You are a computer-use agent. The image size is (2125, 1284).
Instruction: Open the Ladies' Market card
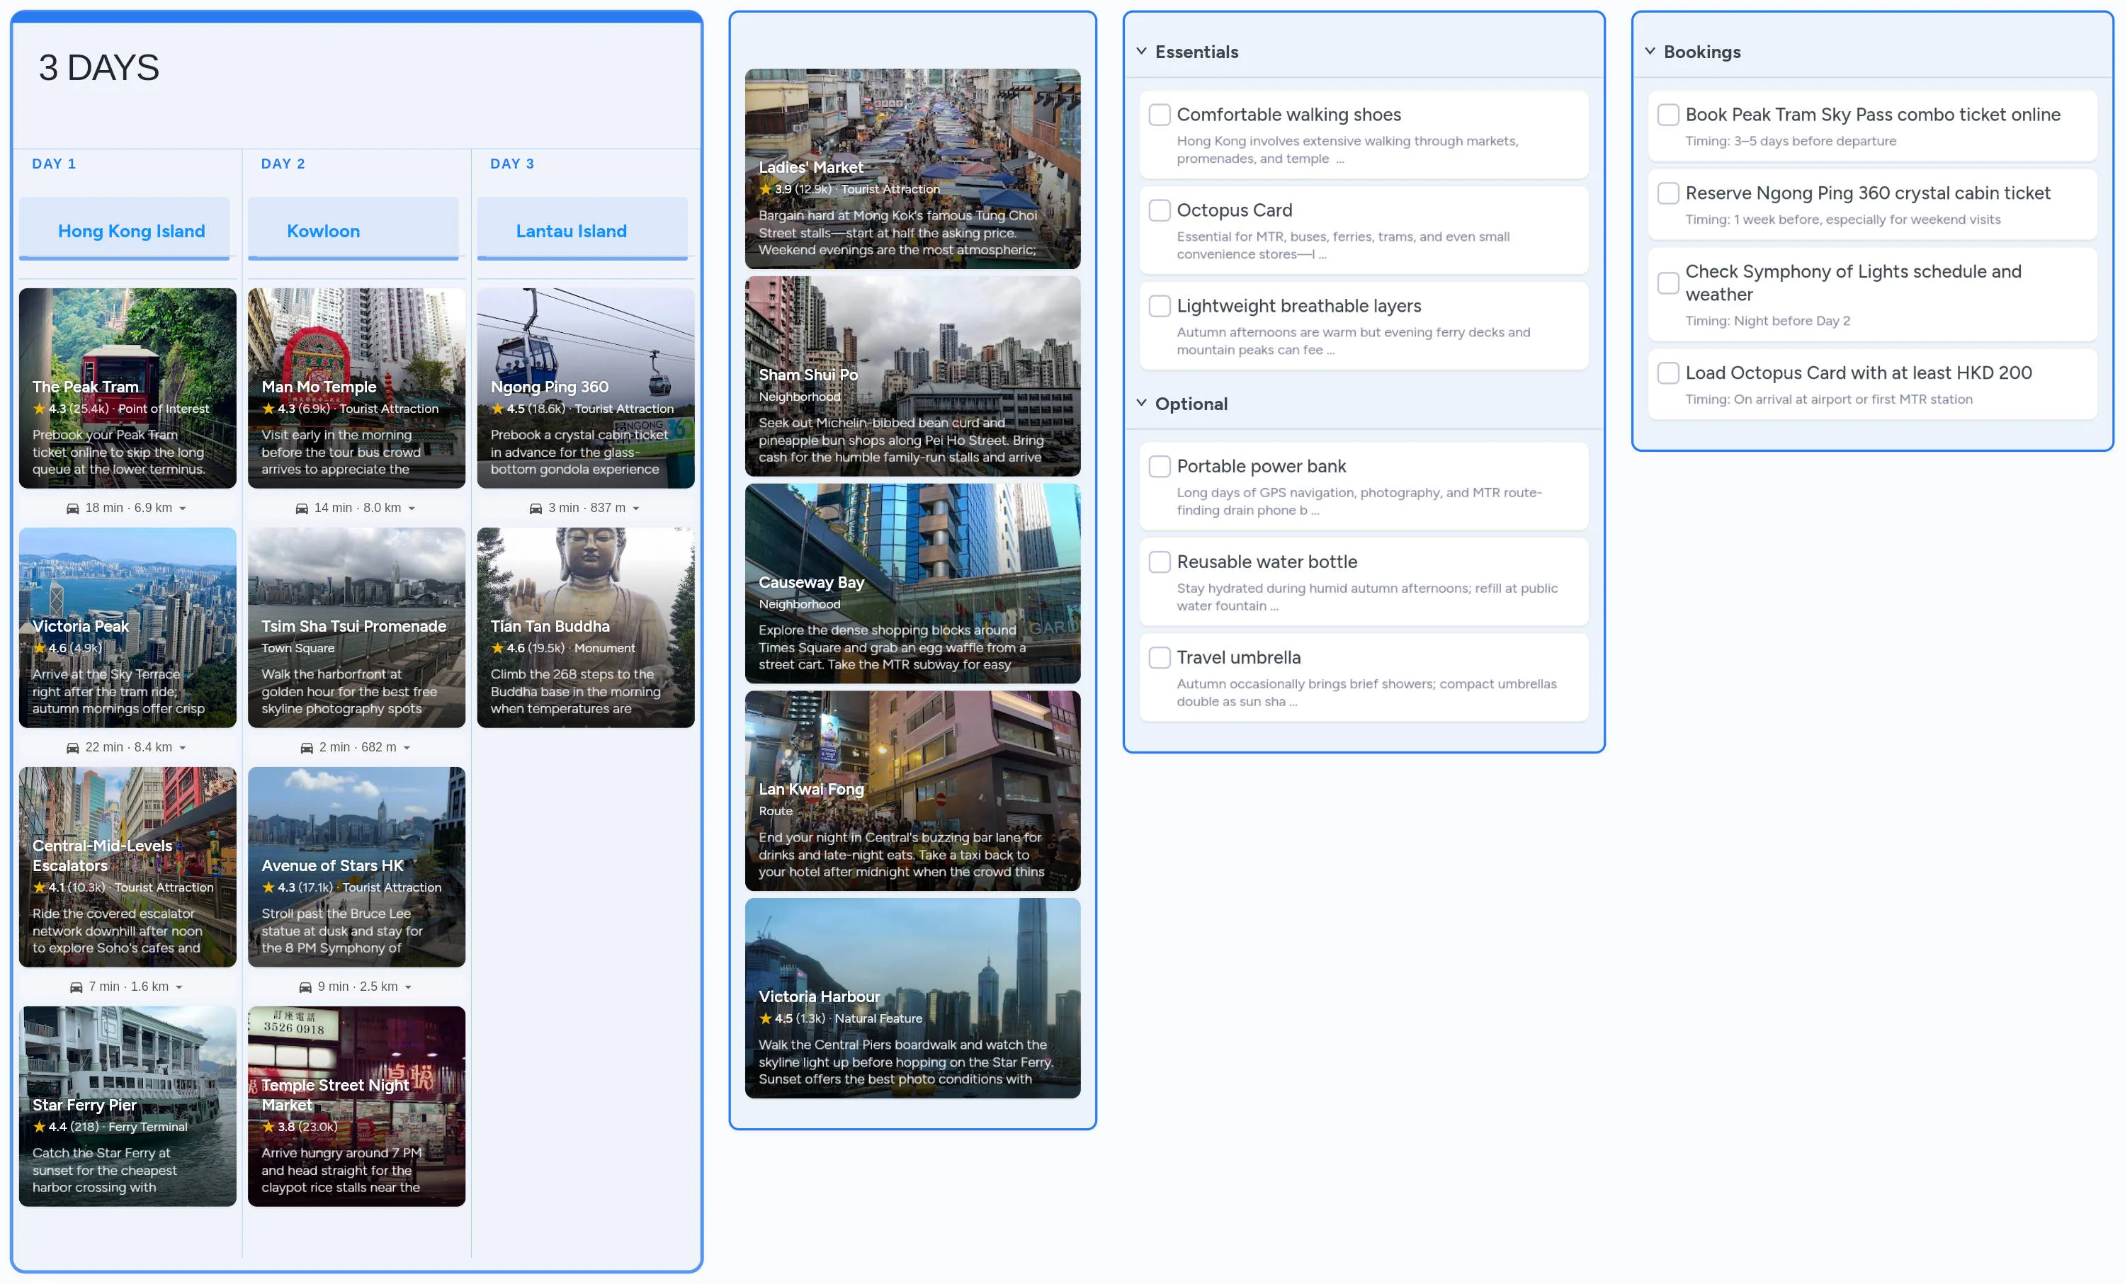(912, 169)
